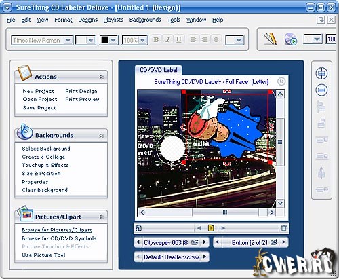Screen dimensions: 339x279
Task: Click Save Project link
Action: [39, 108]
